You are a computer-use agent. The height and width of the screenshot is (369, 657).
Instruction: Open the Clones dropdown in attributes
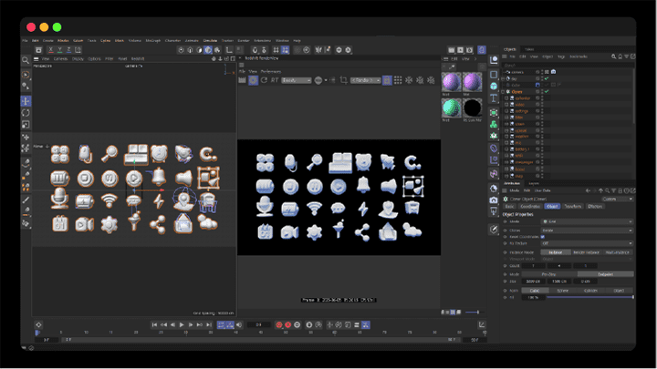click(x=587, y=231)
